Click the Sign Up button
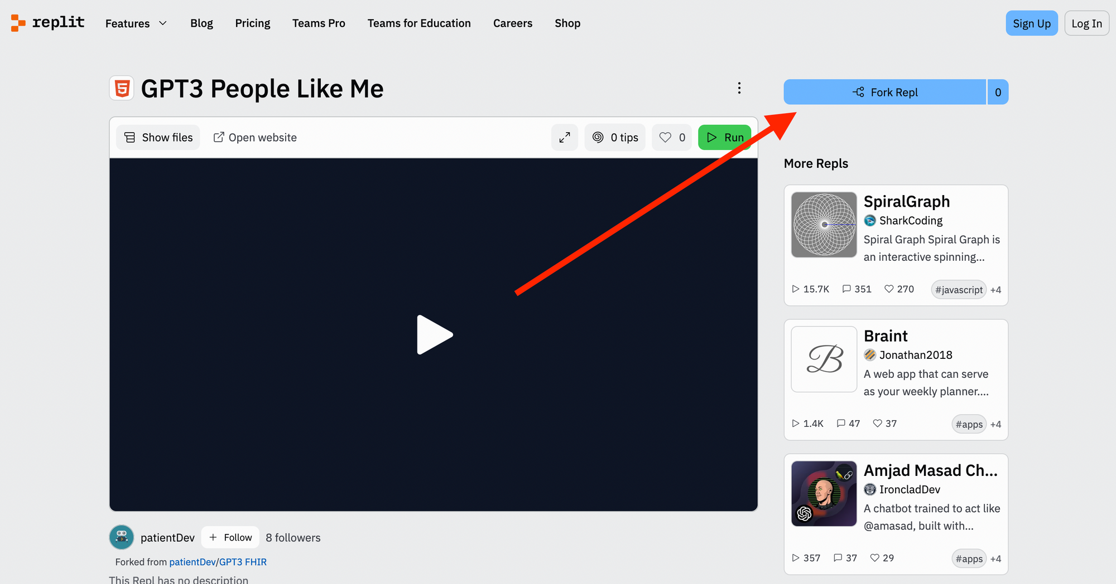 pyautogui.click(x=1032, y=23)
